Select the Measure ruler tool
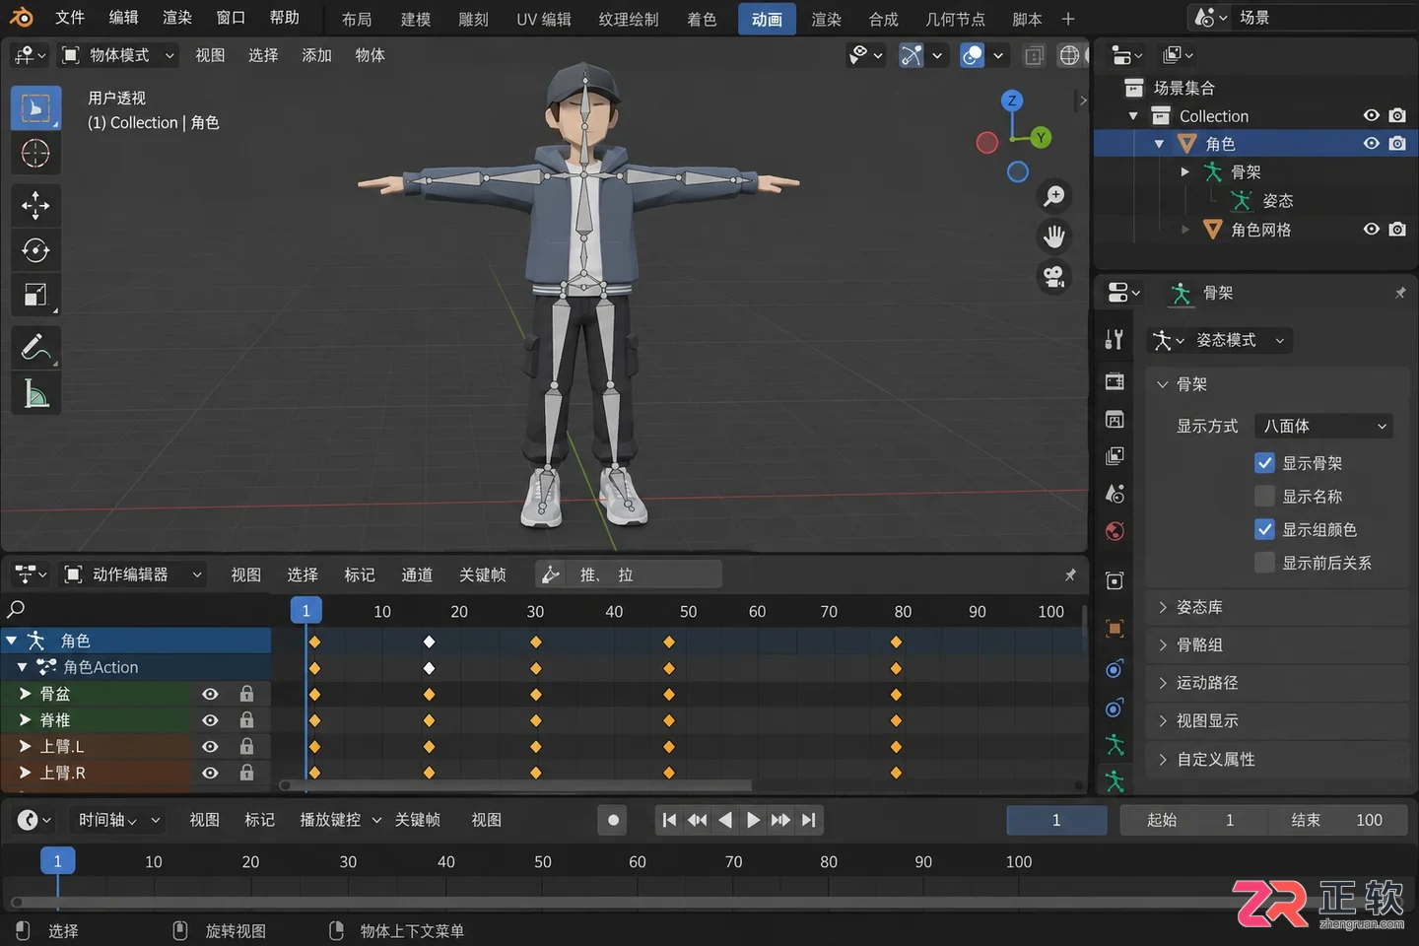Viewport: 1419px width, 946px height. coord(35,393)
